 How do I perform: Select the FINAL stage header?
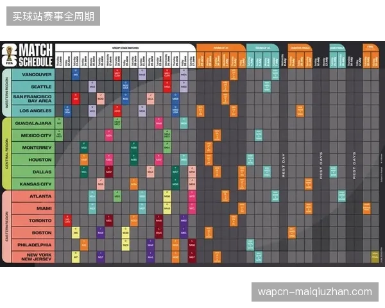[x=370, y=47]
